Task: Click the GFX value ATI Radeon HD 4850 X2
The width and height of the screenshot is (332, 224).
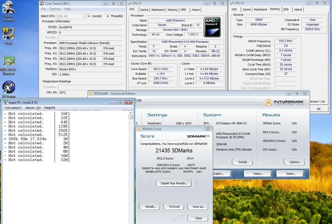Action: pyautogui.click(x=231, y=123)
